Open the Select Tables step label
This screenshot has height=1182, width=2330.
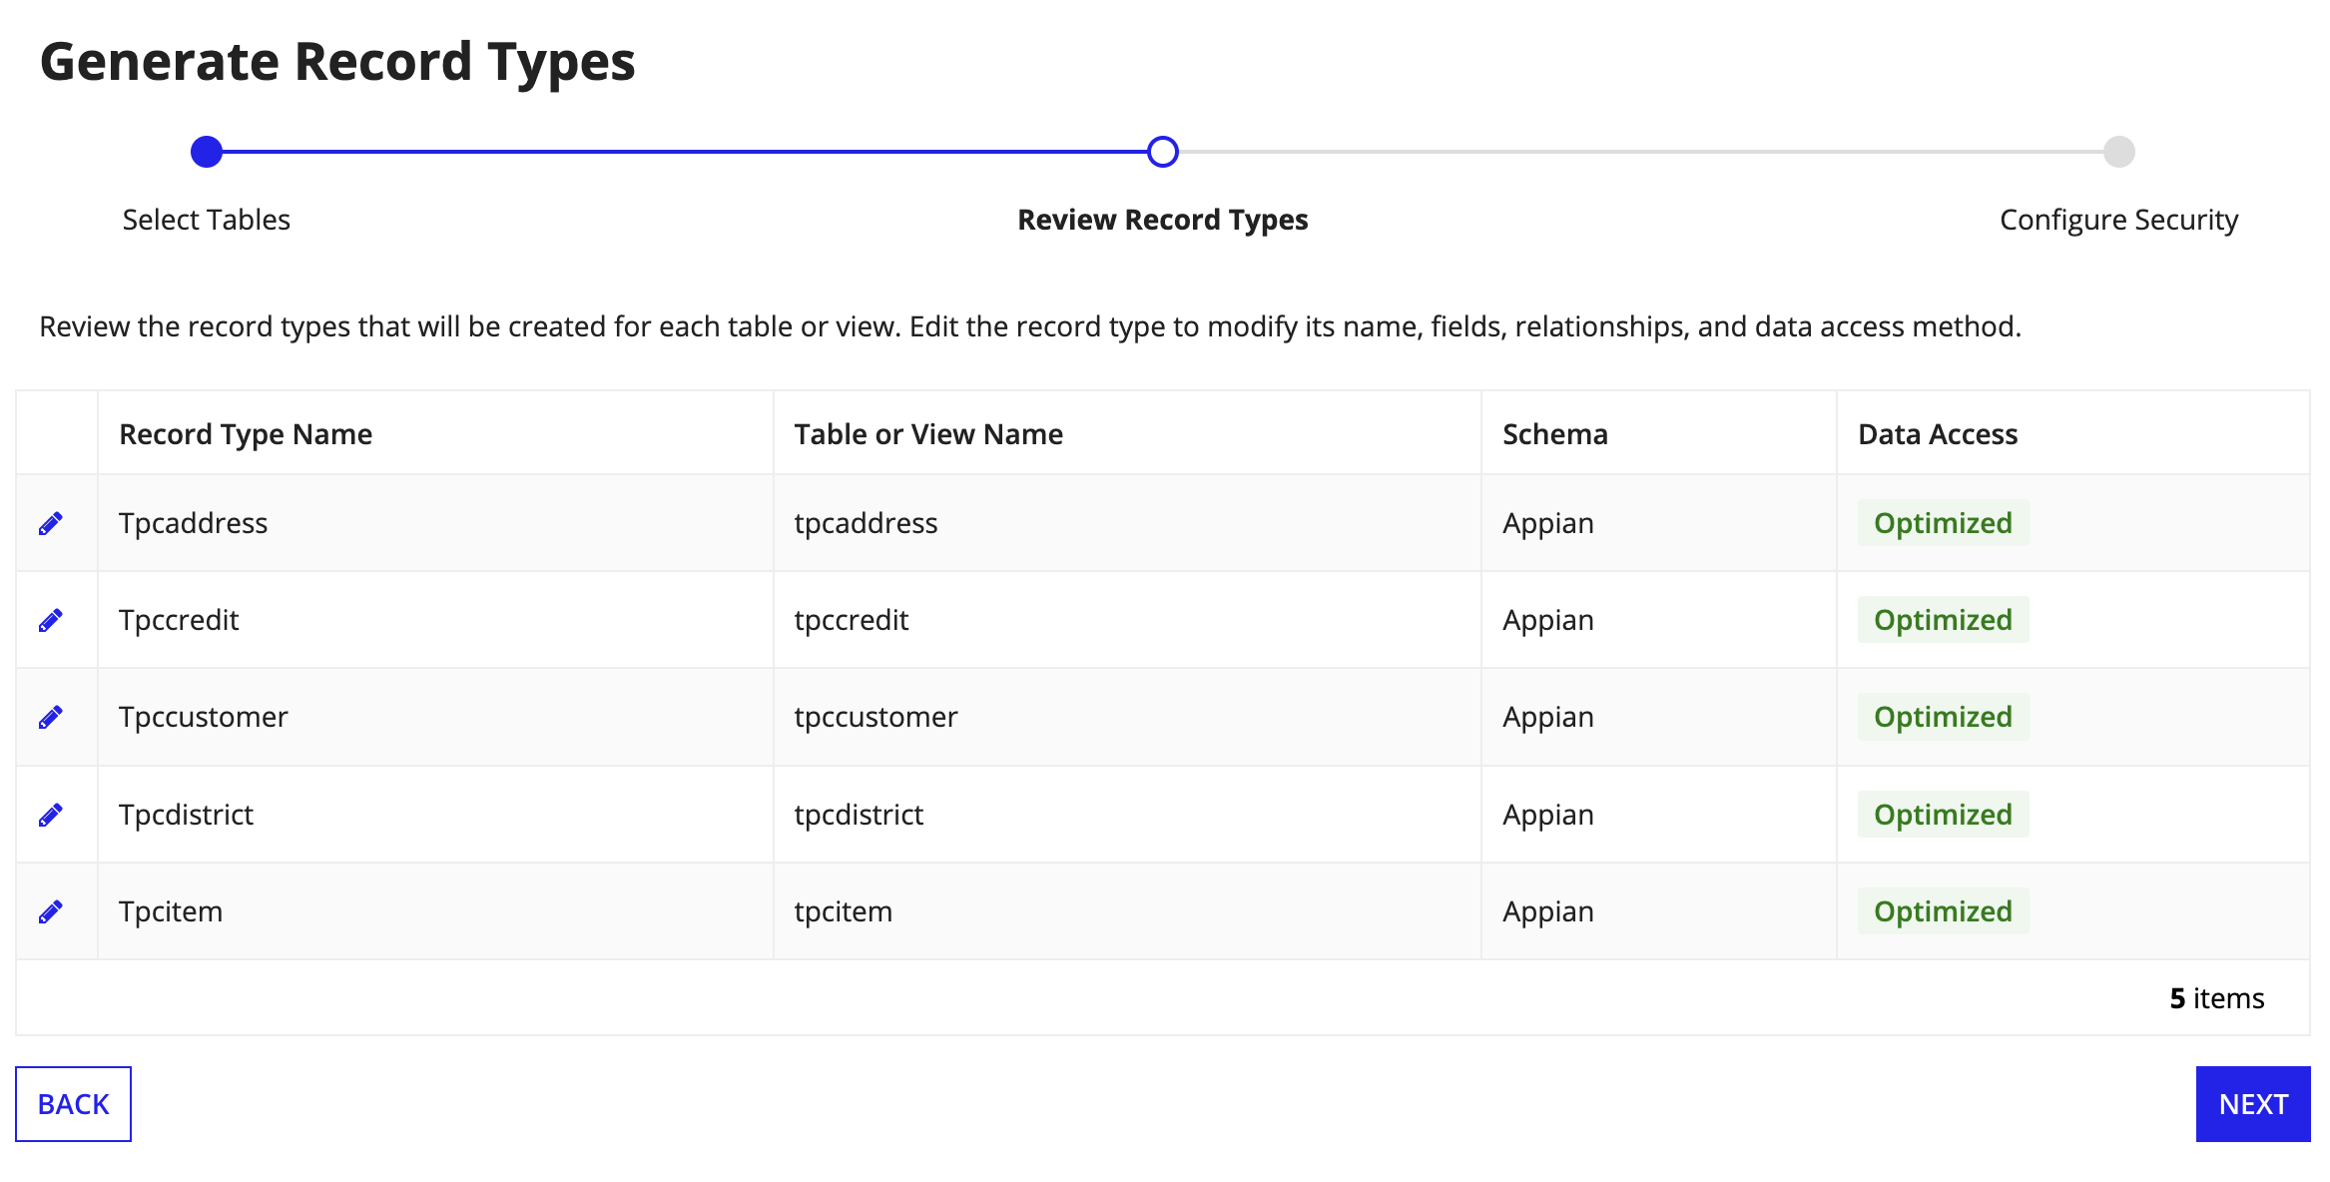[207, 220]
